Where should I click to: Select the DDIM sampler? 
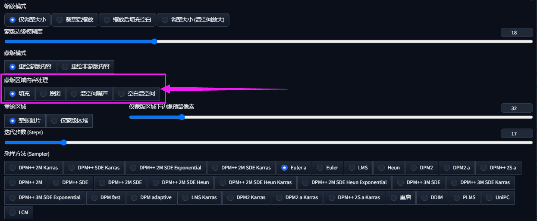point(433,197)
